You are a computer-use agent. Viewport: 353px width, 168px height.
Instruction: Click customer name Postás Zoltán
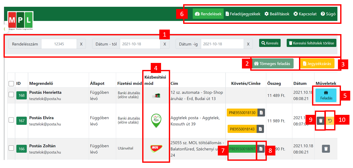point(42,146)
